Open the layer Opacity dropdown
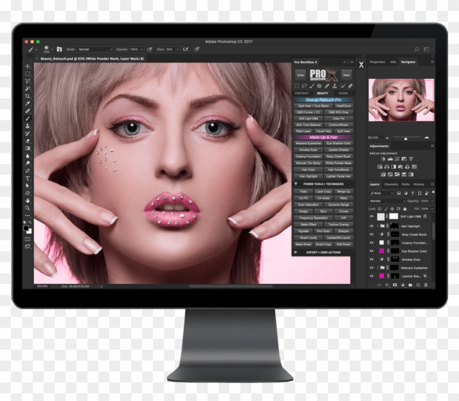The height and width of the screenshot is (401, 459). [432, 201]
